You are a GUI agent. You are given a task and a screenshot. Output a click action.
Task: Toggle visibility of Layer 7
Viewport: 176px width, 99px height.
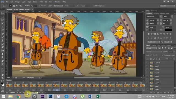coord(147,73)
